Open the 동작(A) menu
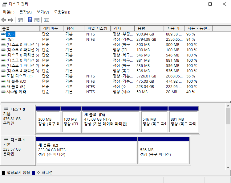 [26, 12]
